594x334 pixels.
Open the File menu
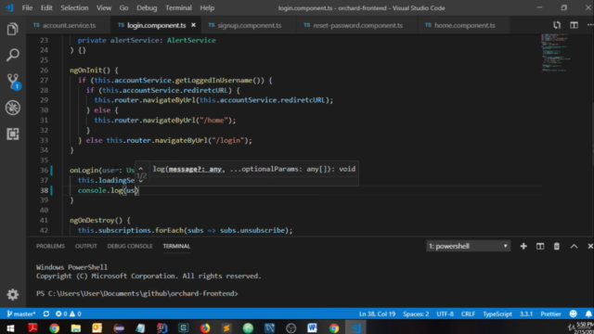(27, 7)
